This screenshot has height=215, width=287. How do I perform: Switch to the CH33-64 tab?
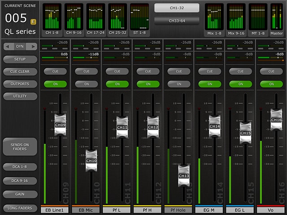click(x=176, y=21)
